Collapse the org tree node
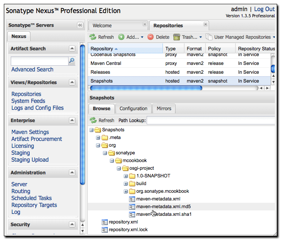The height and width of the screenshot is (240, 281). [x=98, y=146]
